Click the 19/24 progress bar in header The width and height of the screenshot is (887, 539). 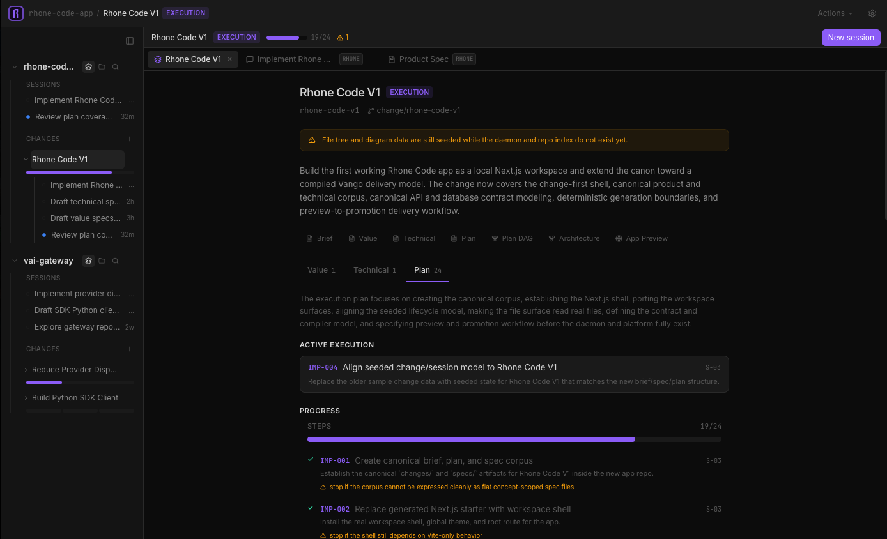point(287,38)
